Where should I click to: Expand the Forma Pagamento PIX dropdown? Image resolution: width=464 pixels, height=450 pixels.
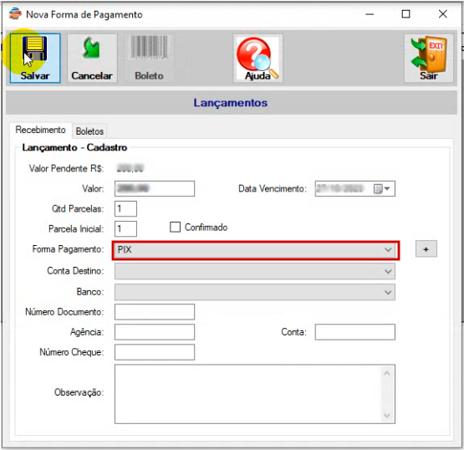[x=256, y=250]
